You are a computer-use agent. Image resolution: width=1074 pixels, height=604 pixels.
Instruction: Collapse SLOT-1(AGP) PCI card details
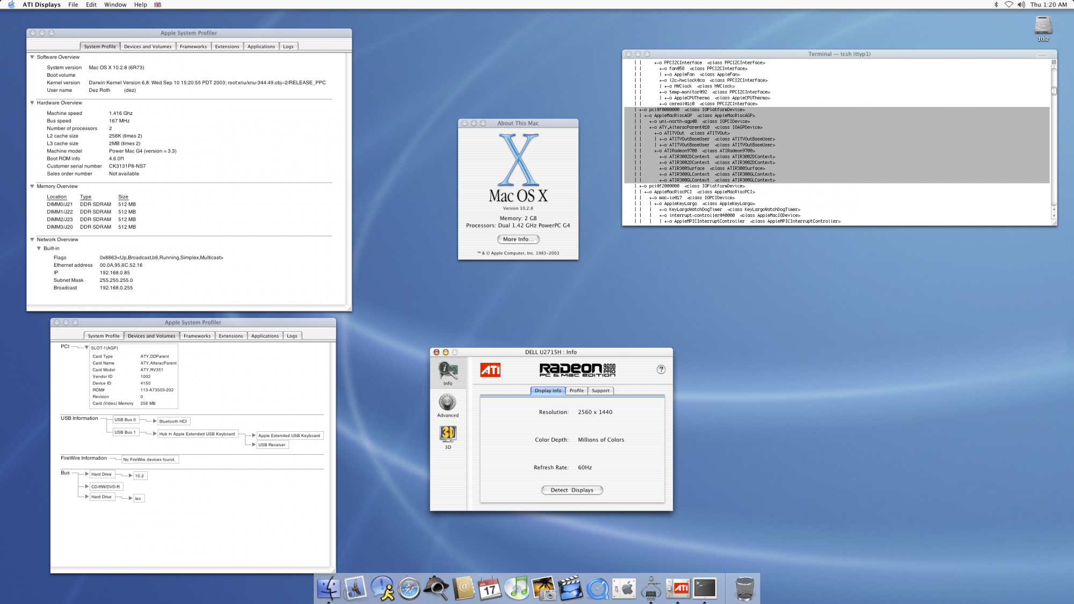point(86,347)
